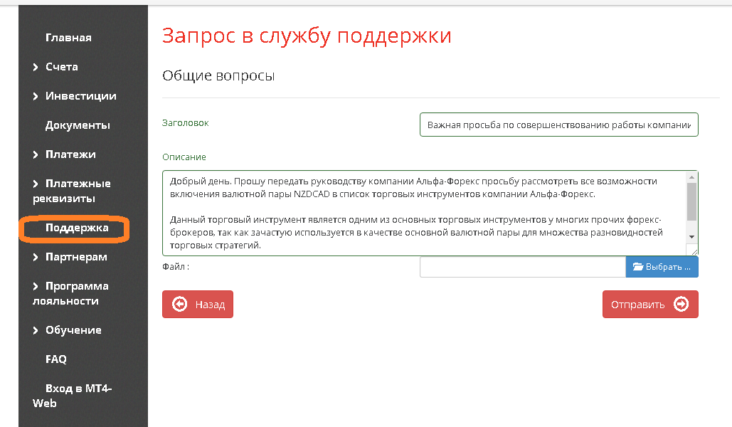The height and width of the screenshot is (427, 732).
Task: Open Вход в MT4-Web link
Action: [x=72, y=396]
